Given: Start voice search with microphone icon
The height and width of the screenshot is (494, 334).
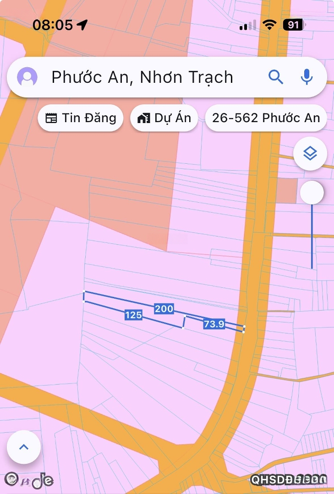Looking at the screenshot, I should pyautogui.click(x=307, y=77).
